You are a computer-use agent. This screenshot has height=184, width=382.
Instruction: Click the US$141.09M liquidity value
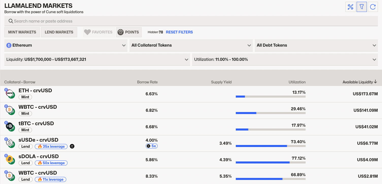(366, 110)
